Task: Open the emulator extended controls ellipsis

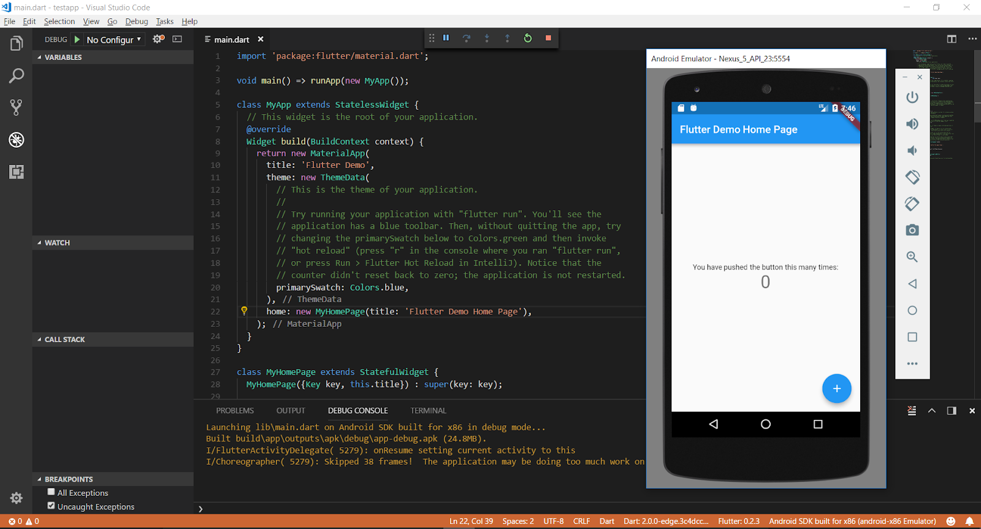Action: coord(912,363)
